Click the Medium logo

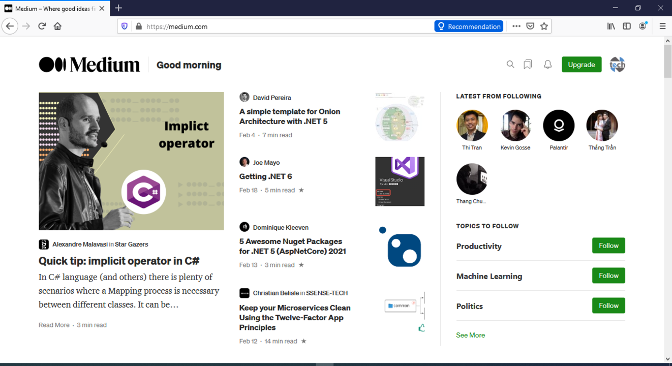tap(89, 65)
